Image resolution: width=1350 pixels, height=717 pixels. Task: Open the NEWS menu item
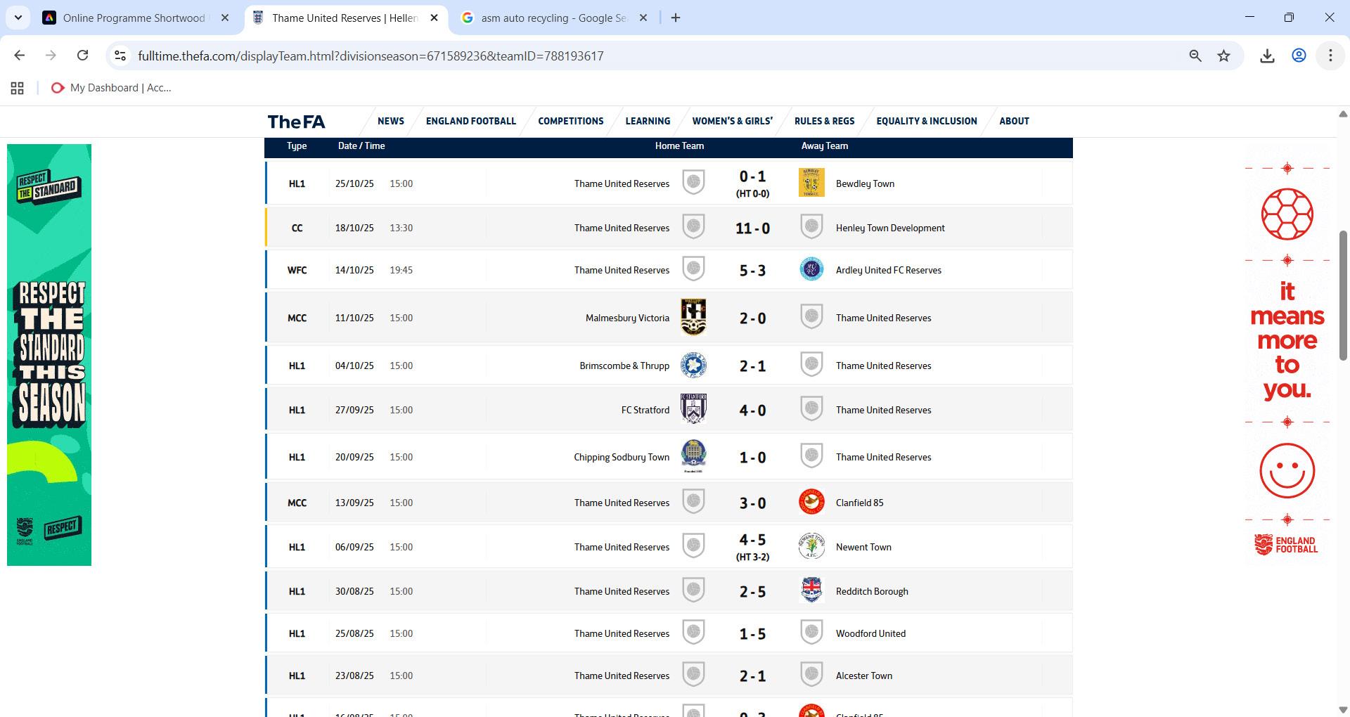pyautogui.click(x=391, y=121)
